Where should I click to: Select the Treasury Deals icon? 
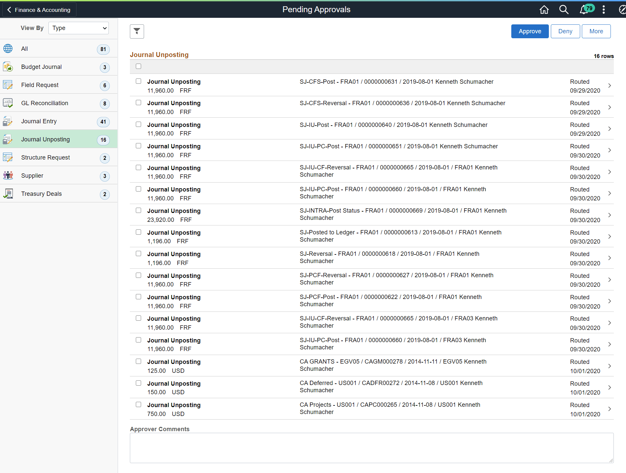8,193
